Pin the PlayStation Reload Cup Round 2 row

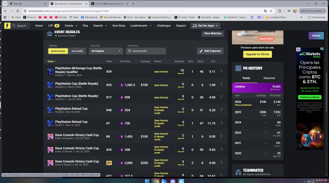coord(222,110)
